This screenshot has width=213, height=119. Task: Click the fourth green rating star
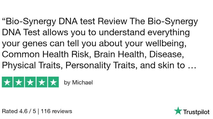point(41,82)
